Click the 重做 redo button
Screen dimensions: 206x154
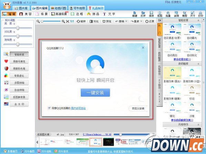click(135, 21)
